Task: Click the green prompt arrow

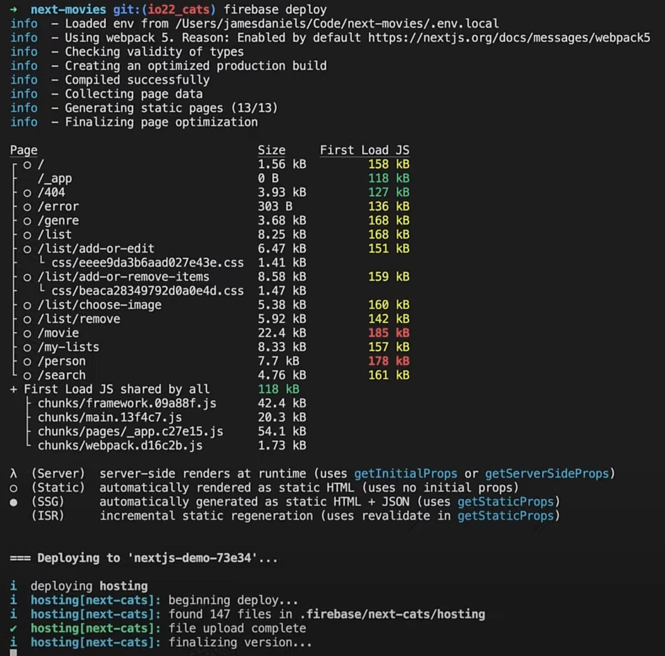Action: (x=14, y=10)
